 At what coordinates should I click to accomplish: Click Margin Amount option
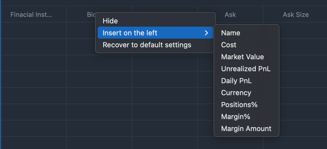point(246,128)
